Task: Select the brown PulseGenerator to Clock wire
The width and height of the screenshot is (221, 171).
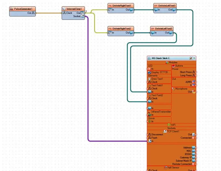Action: [x=49, y=13]
